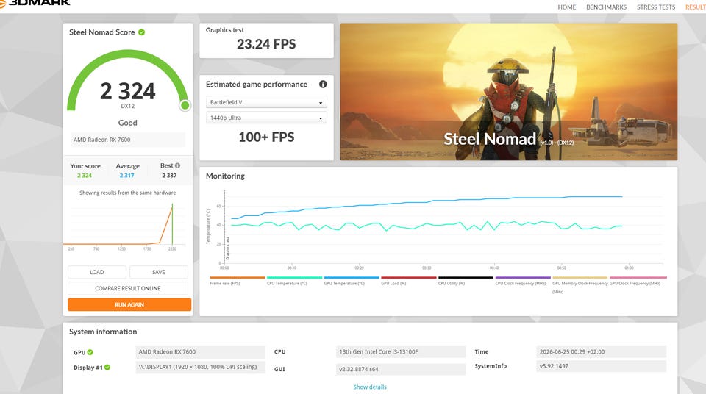Go to the Home tab
This screenshot has width=706, height=394.
(567, 7)
